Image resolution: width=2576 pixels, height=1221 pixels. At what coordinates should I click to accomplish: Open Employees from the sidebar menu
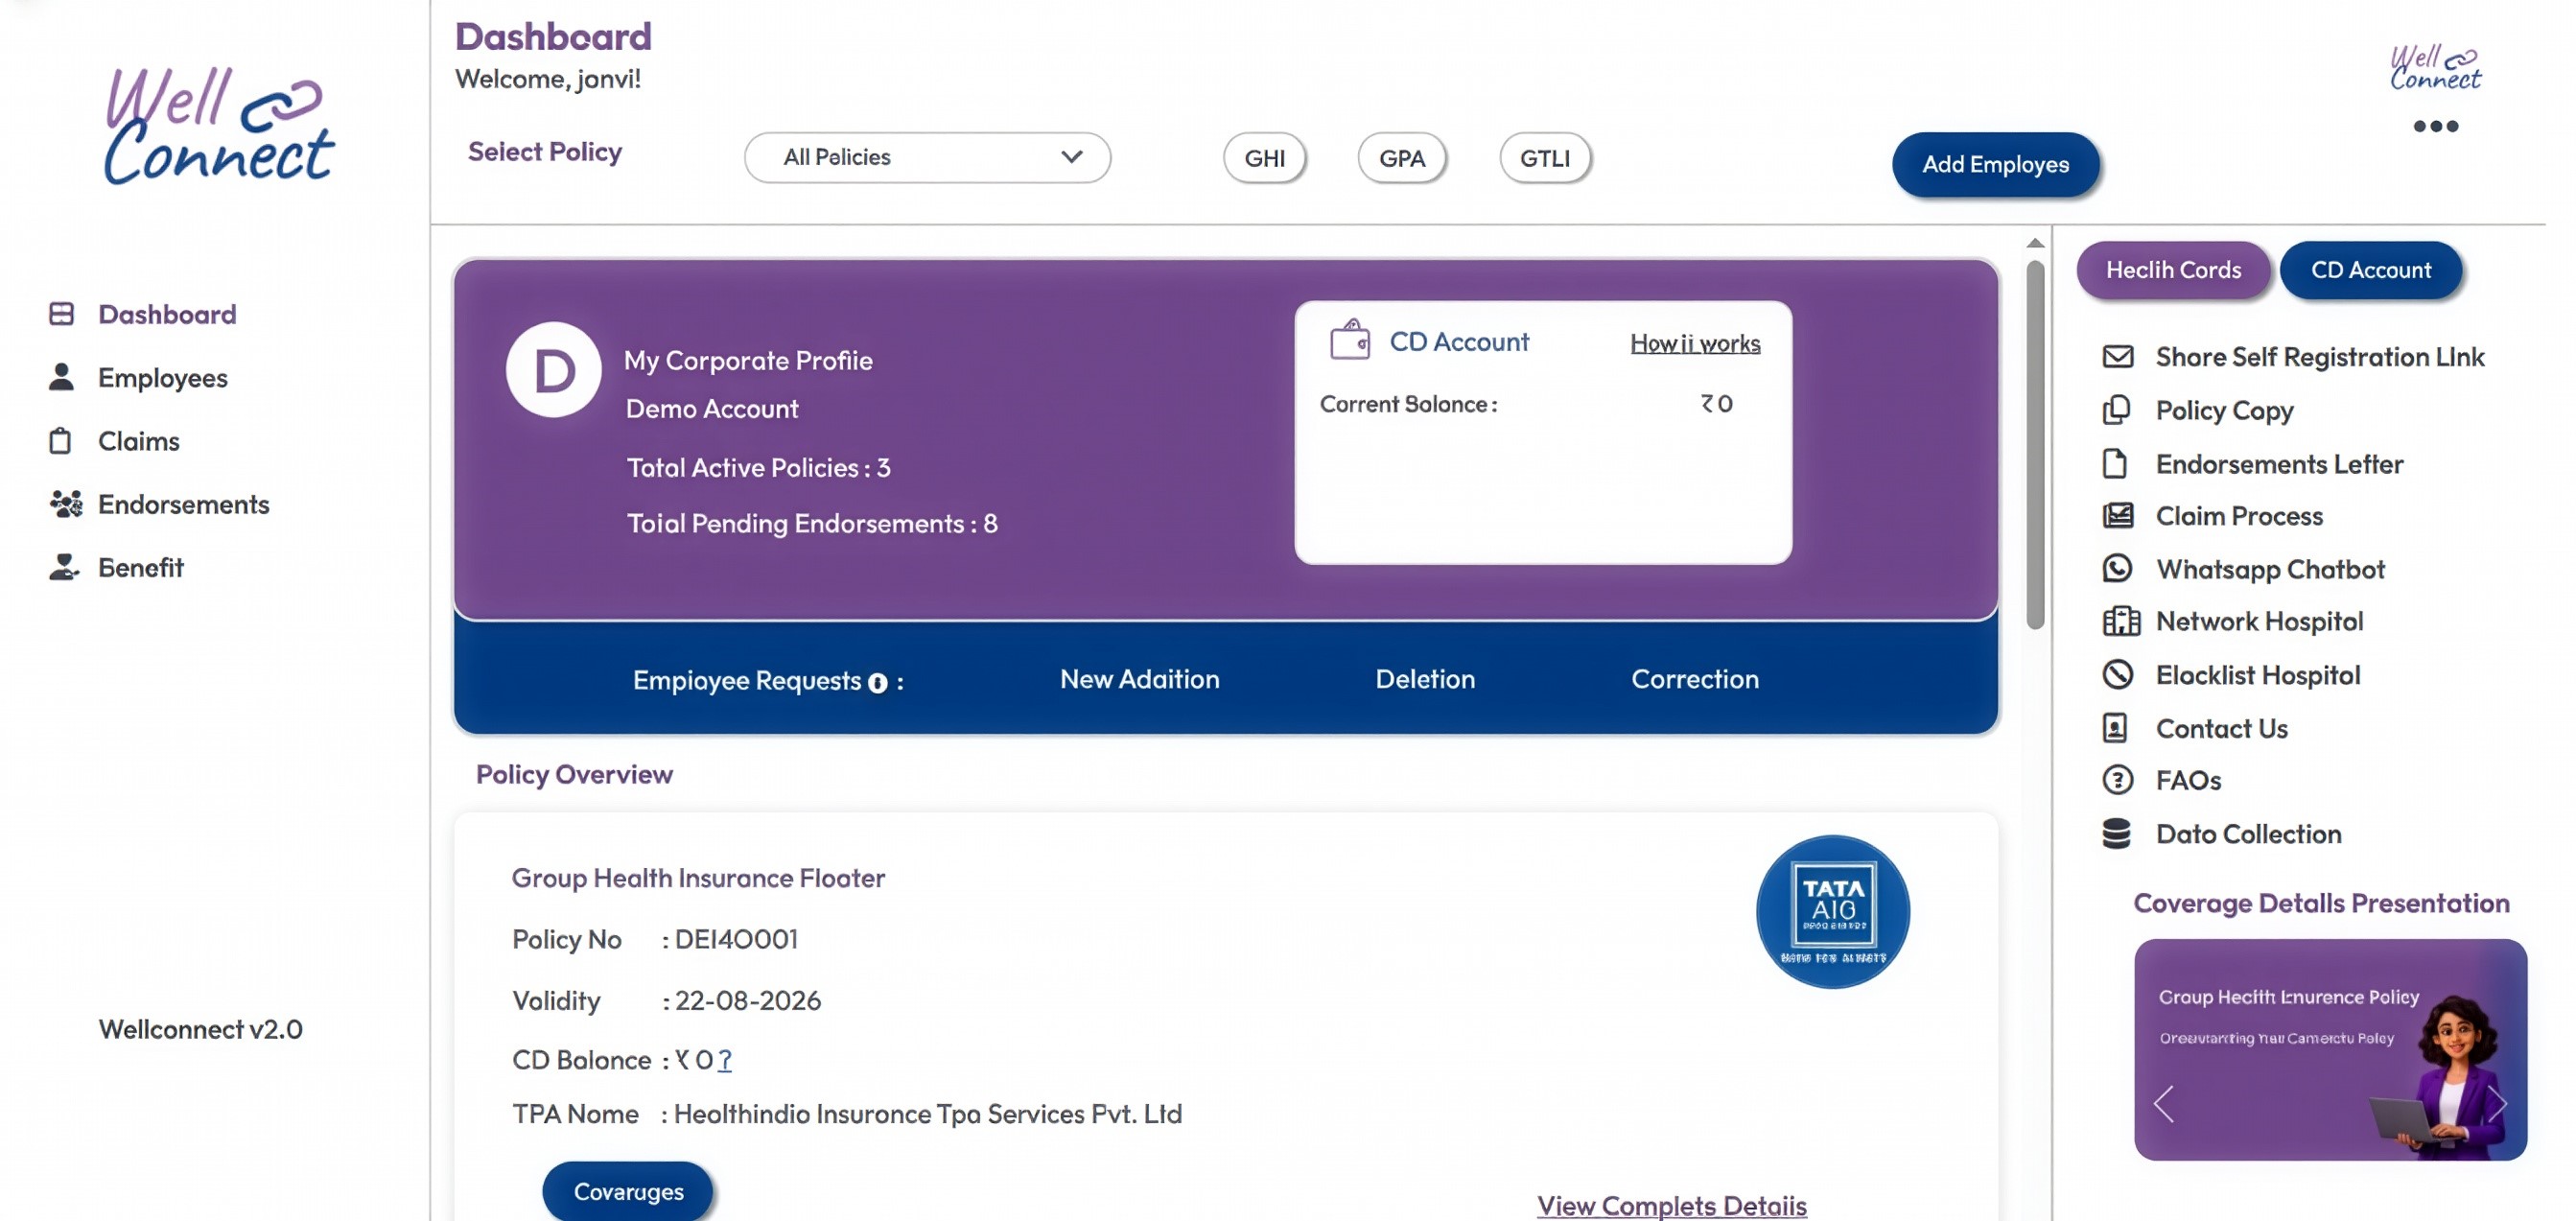(x=163, y=378)
